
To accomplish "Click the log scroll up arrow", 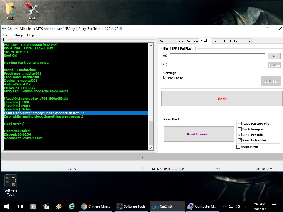I will [151, 45].
